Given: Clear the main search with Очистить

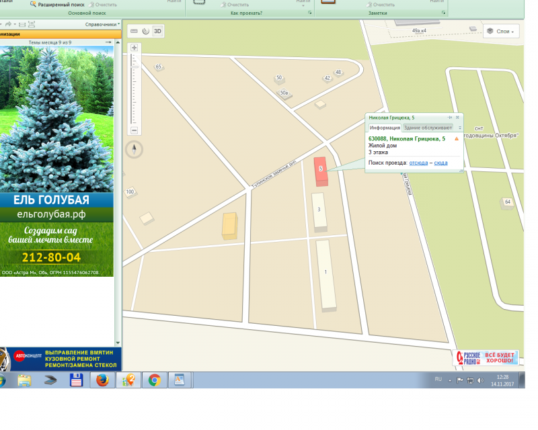Looking at the screenshot, I should coord(103,5).
